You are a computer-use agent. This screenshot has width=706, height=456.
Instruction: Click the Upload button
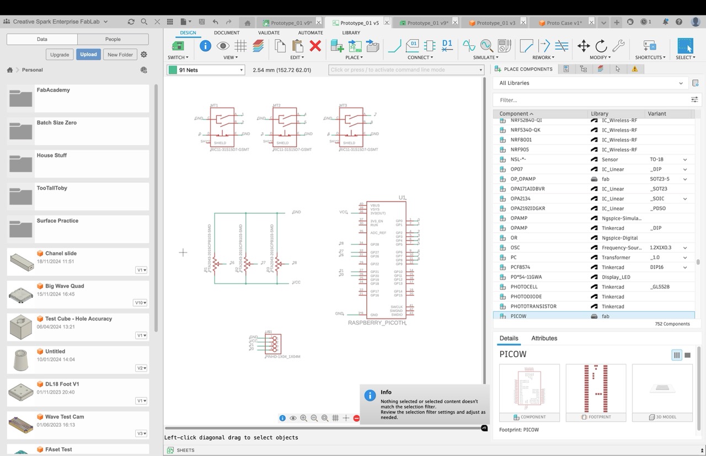[88, 55]
